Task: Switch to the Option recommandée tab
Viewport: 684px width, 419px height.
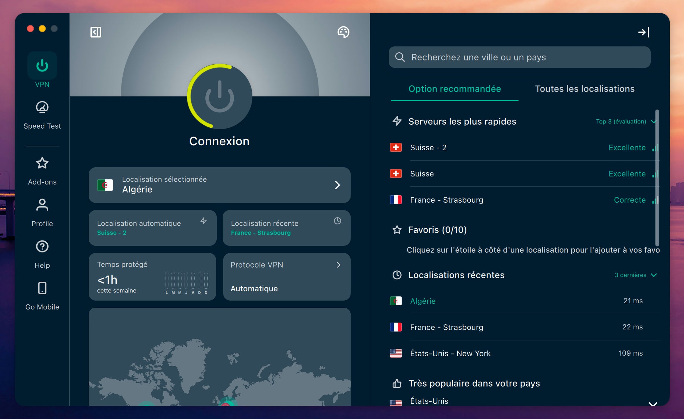Action: (455, 89)
